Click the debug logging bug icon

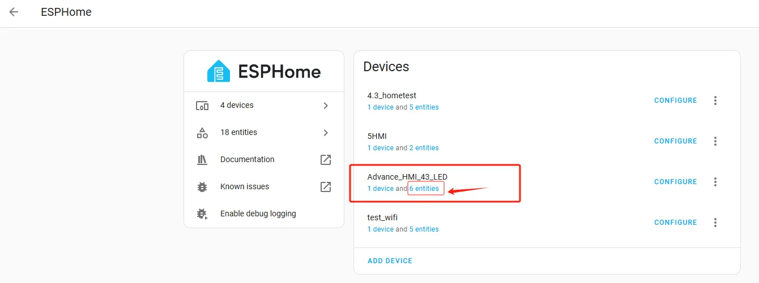pyautogui.click(x=202, y=214)
